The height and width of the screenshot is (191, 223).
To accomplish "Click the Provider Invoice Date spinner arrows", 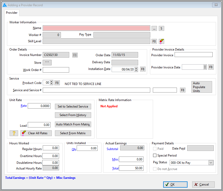I will [205, 67].
